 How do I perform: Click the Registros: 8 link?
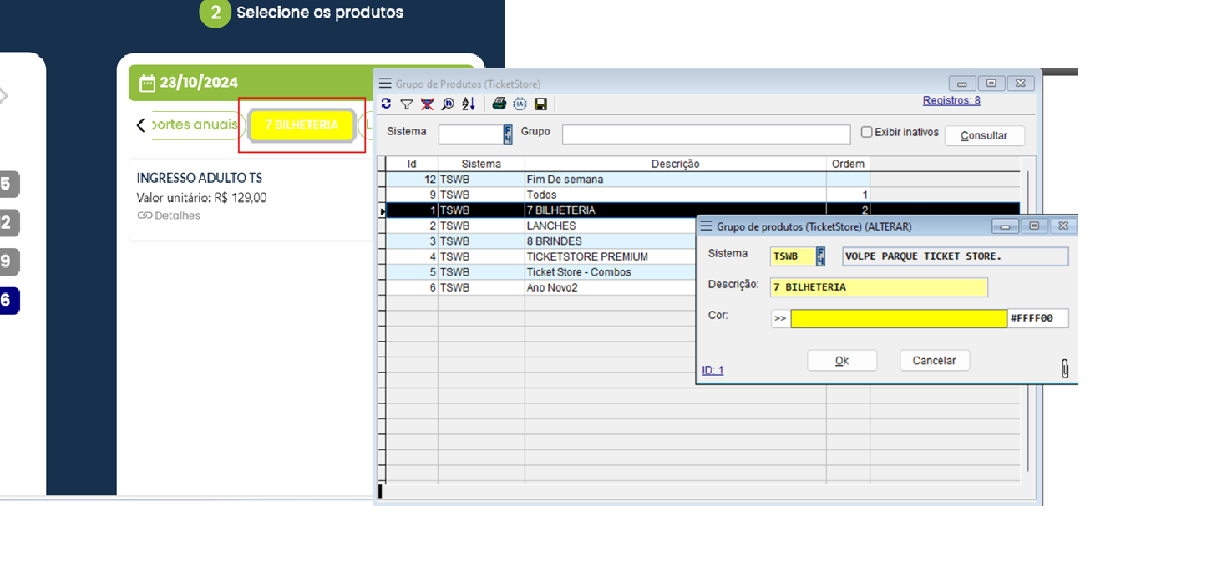tap(951, 100)
